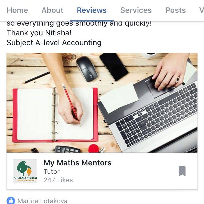Screen dimensions: 204x204
Task: Click the blue underline beneath Reviews
Action: point(92,21)
